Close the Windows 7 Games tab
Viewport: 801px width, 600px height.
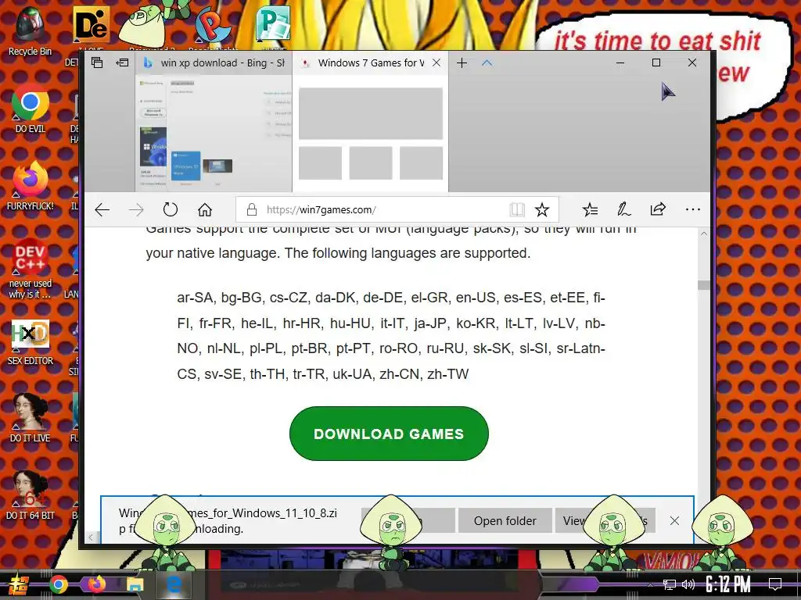(x=436, y=62)
